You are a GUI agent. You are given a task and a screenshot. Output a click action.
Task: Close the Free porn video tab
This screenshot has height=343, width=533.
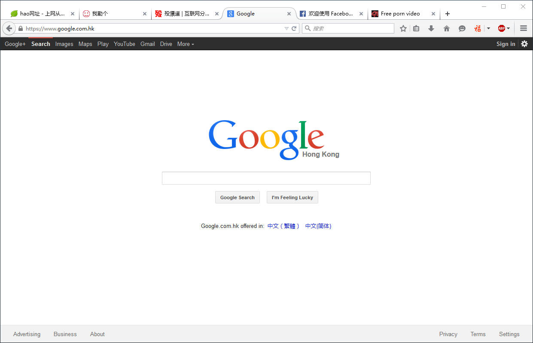433,14
